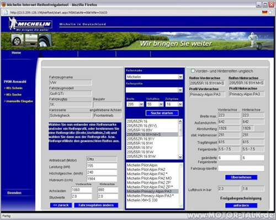Click 'Beenden' in the sidebar
The height and width of the screenshot is (220, 276).
pyautogui.click(x=14, y=193)
